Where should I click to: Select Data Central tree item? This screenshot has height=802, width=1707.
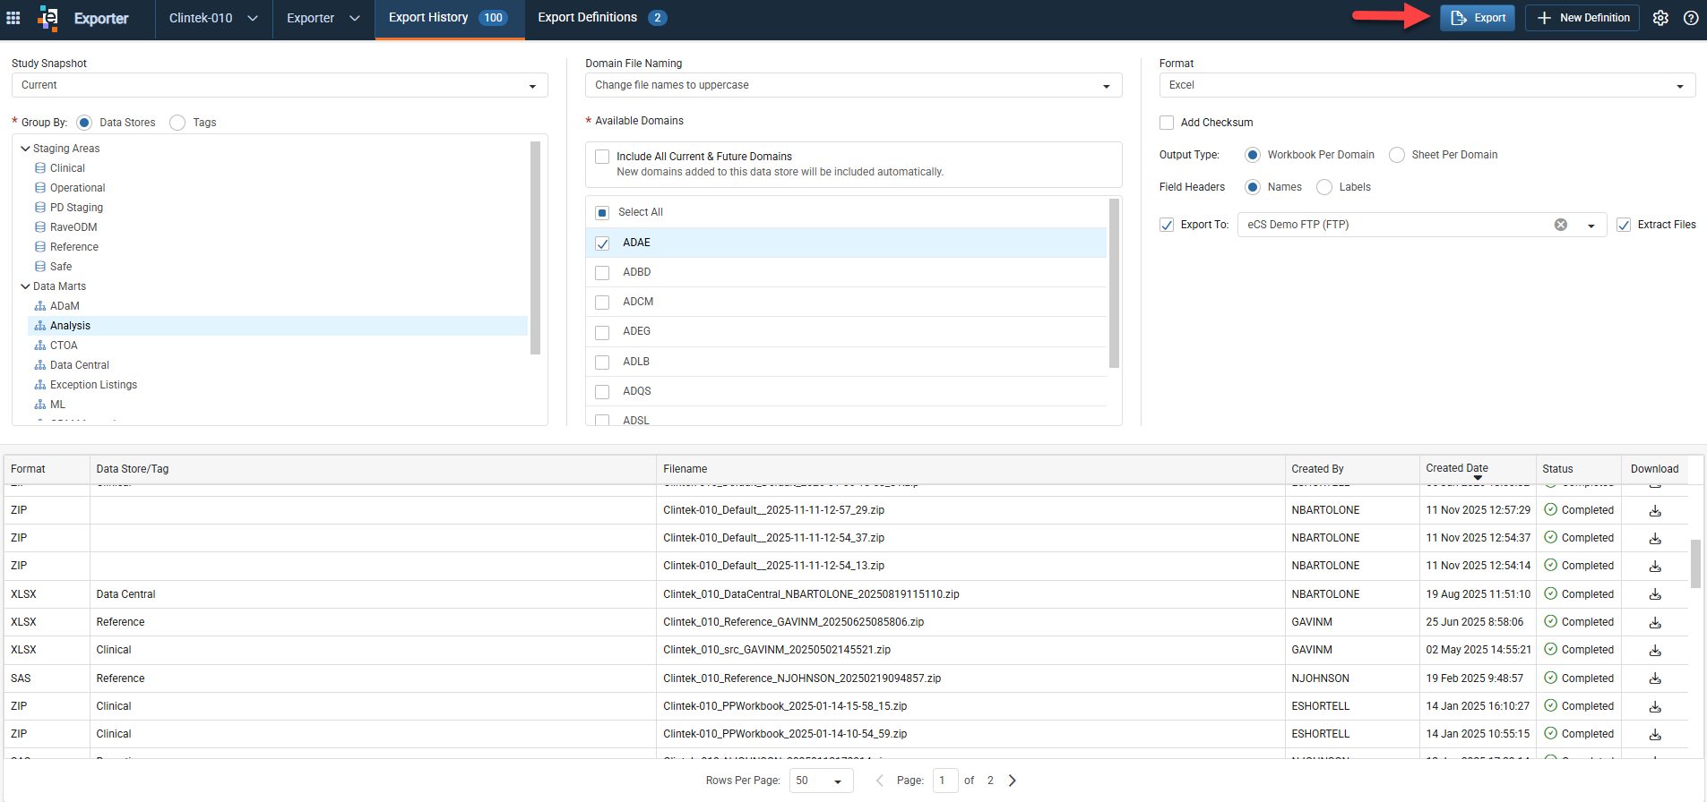click(79, 365)
